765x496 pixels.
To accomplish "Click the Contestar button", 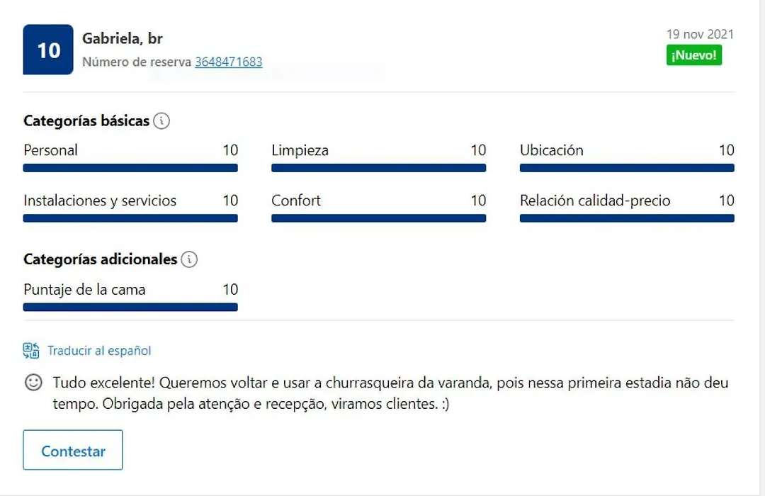I will click(73, 450).
